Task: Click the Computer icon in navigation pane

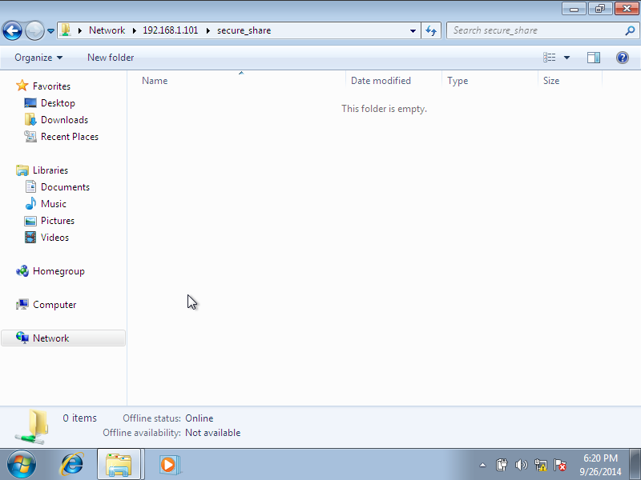Action: pos(22,305)
